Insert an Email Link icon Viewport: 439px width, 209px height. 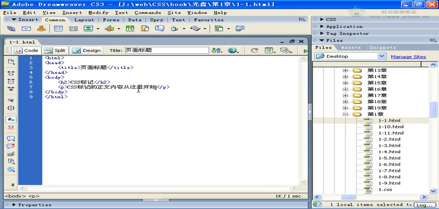pos(26,28)
